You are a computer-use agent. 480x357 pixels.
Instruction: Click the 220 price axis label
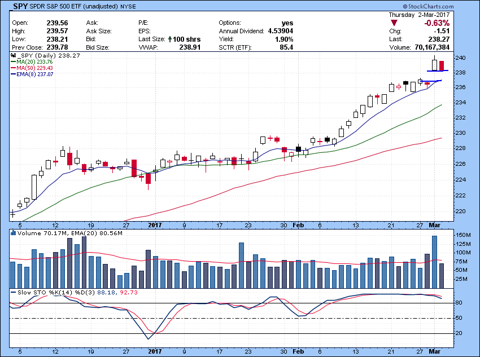pyautogui.click(x=460, y=211)
